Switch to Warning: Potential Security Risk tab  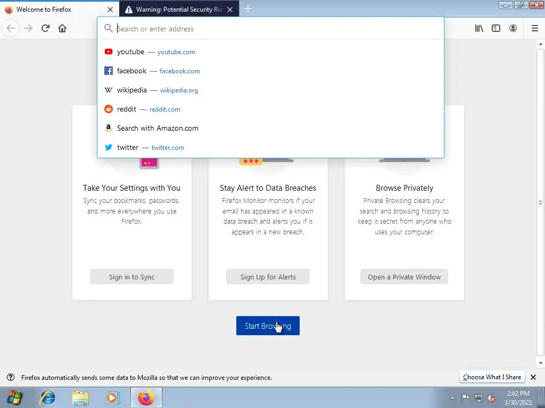coord(179,10)
